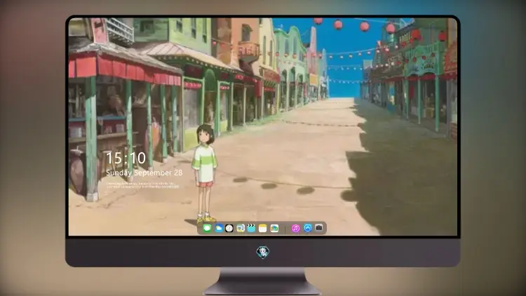Open the pink iTunes music app

click(295, 228)
